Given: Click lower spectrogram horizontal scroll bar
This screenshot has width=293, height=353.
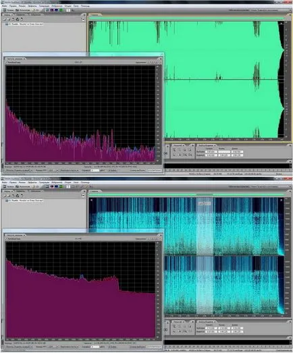Looking at the screenshot, I should pyautogui.click(x=186, y=194).
